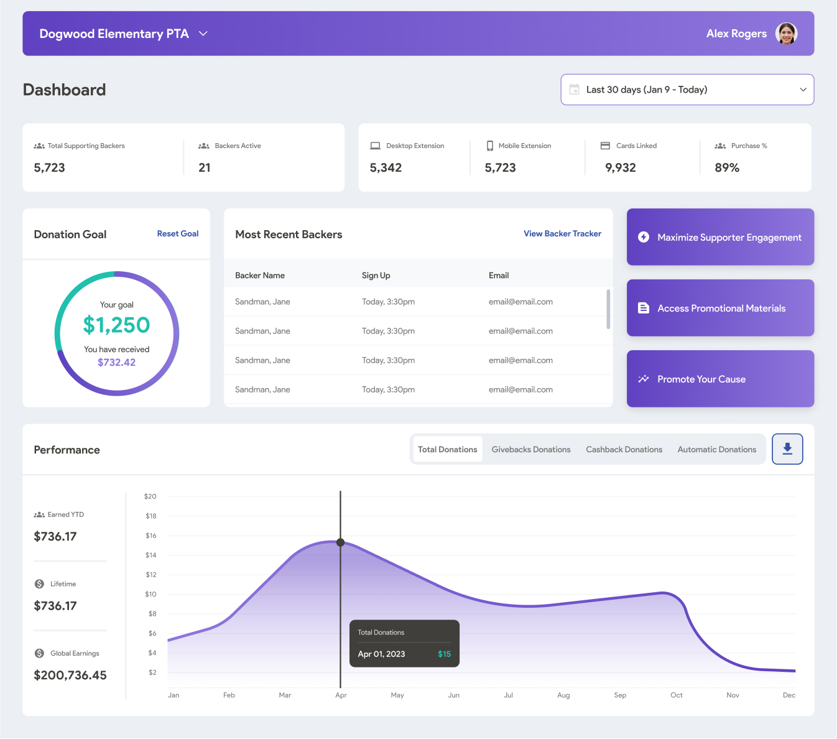Click the download icon next to Performance tabs

click(787, 449)
